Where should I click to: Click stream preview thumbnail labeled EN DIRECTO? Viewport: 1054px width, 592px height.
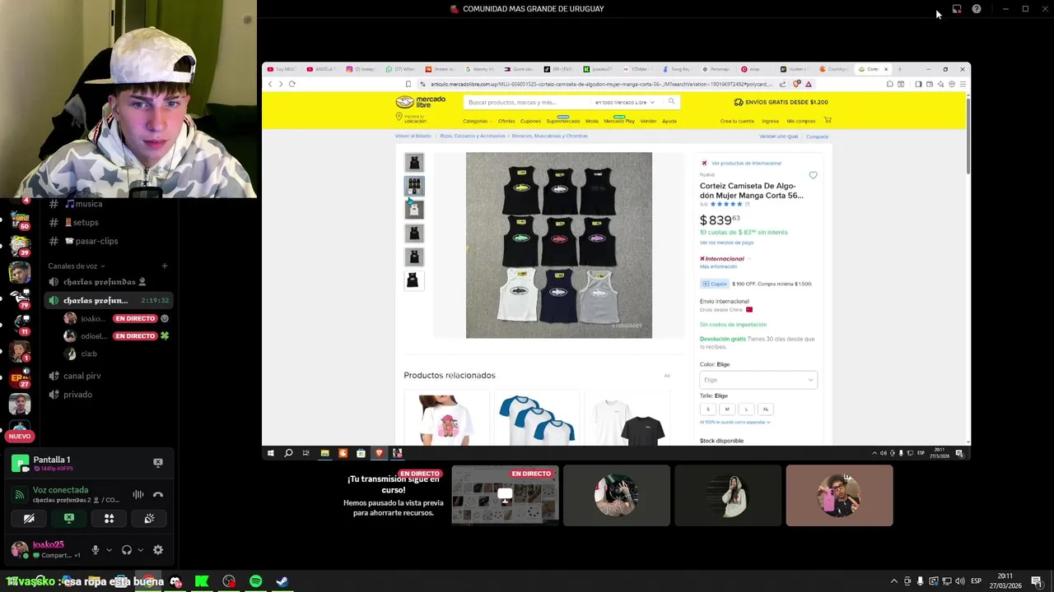[x=505, y=496]
